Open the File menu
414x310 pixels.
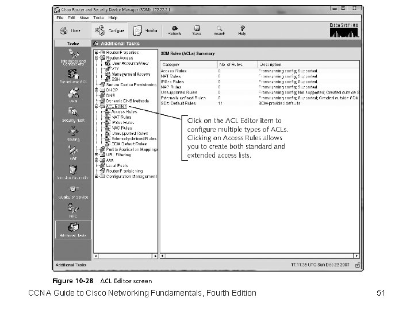click(x=60, y=18)
